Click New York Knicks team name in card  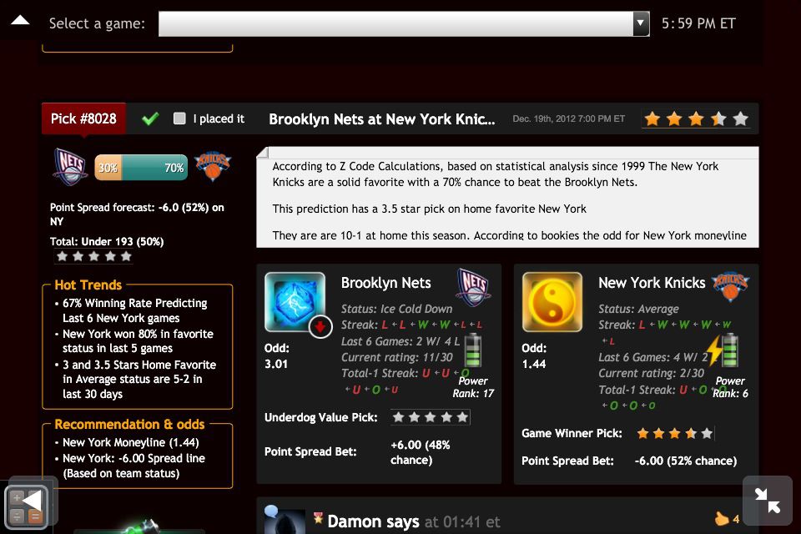point(652,283)
